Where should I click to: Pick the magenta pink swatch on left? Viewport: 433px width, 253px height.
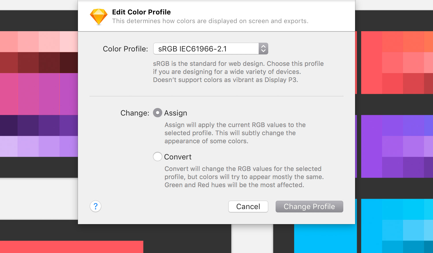9,94
